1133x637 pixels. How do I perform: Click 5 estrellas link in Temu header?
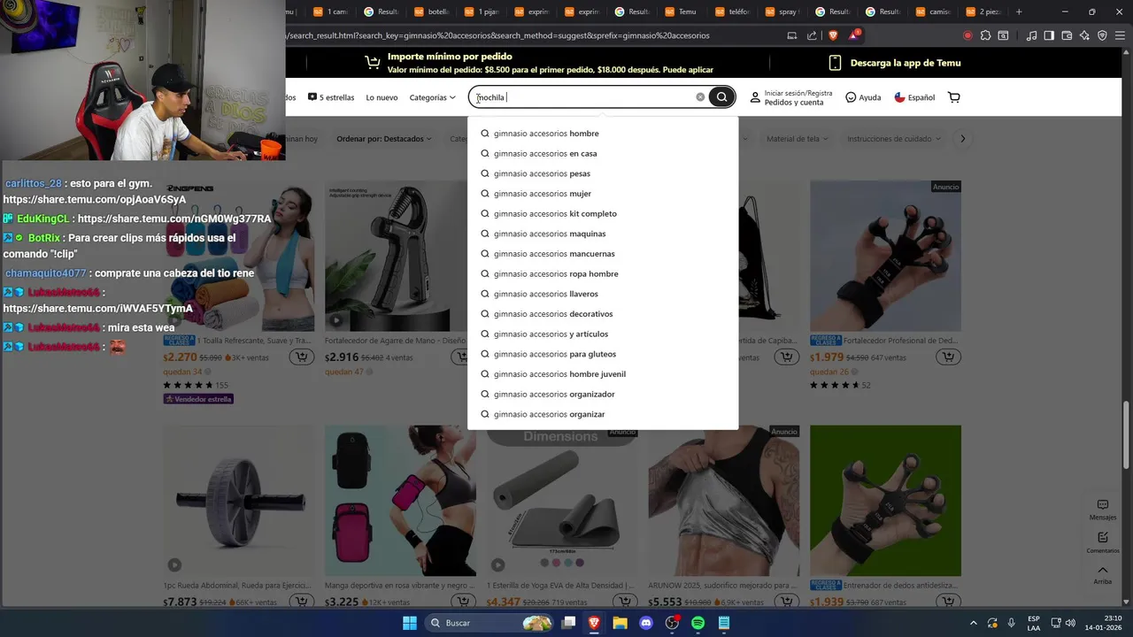click(331, 97)
